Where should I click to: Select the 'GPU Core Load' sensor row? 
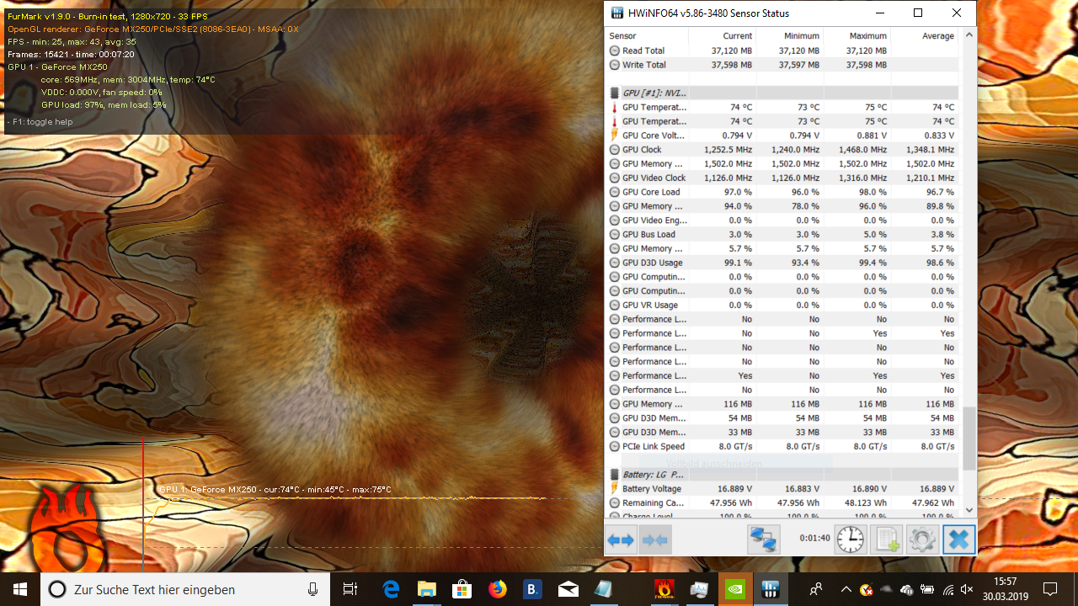pos(782,192)
